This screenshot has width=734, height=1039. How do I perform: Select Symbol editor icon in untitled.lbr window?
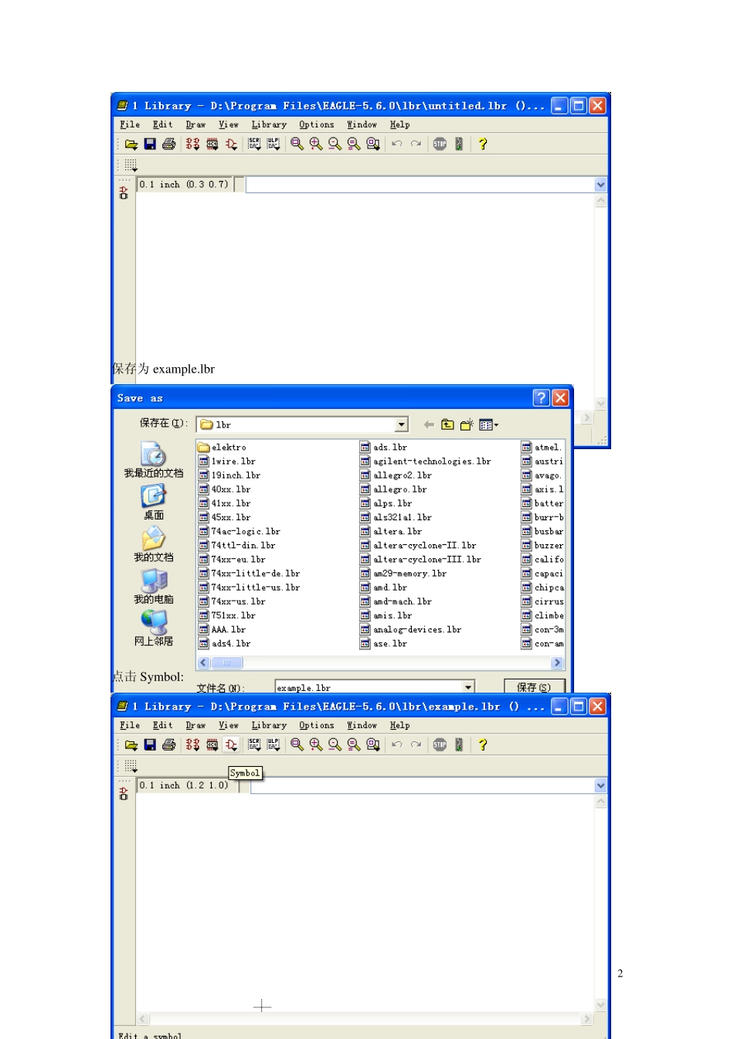(231, 144)
